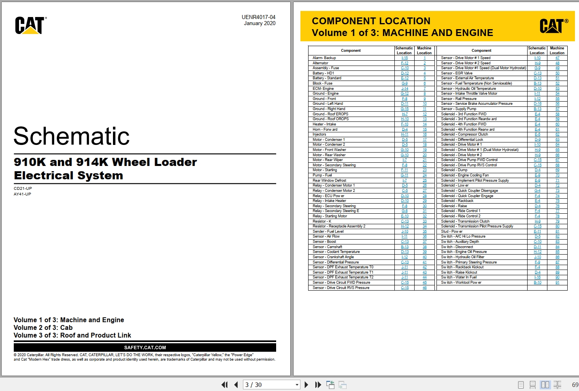Select two-page continuous scrolling view
The height and width of the screenshot is (391, 579).
(x=558, y=385)
